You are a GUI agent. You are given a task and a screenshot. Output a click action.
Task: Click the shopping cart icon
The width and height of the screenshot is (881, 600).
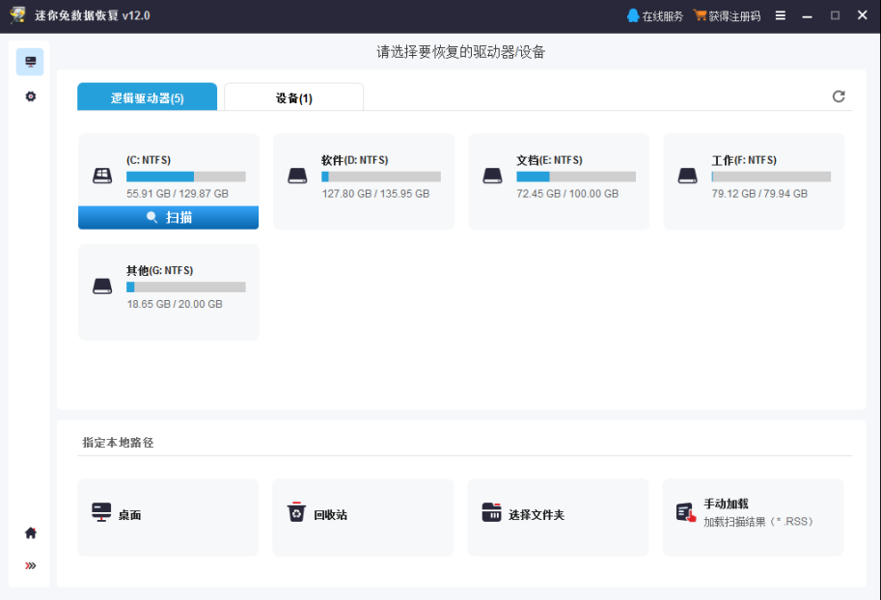tap(701, 15)
